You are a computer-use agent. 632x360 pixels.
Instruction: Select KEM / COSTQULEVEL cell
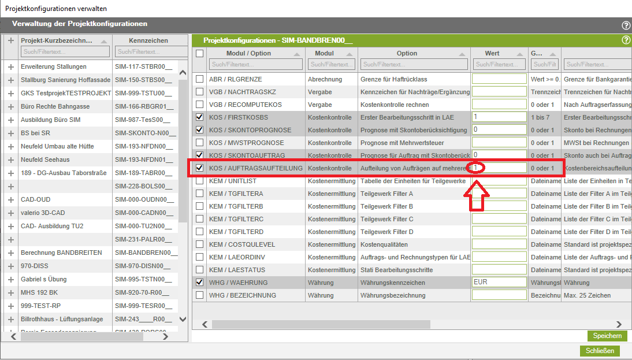click(256, 244)
